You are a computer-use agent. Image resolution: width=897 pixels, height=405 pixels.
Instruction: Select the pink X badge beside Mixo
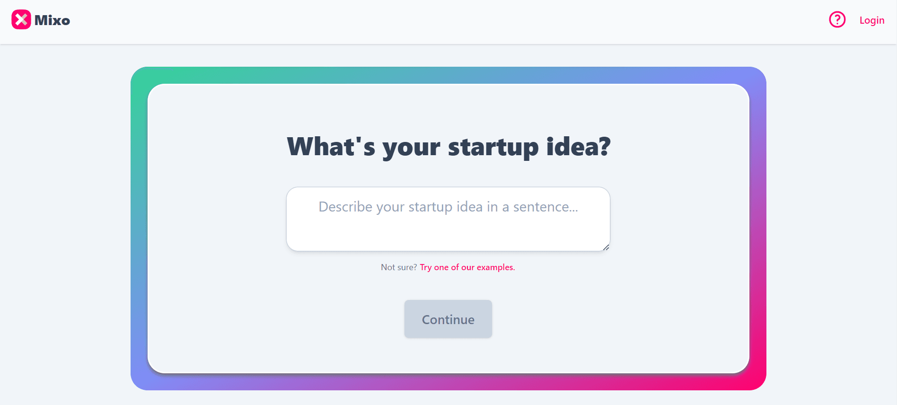coord(21,19)
